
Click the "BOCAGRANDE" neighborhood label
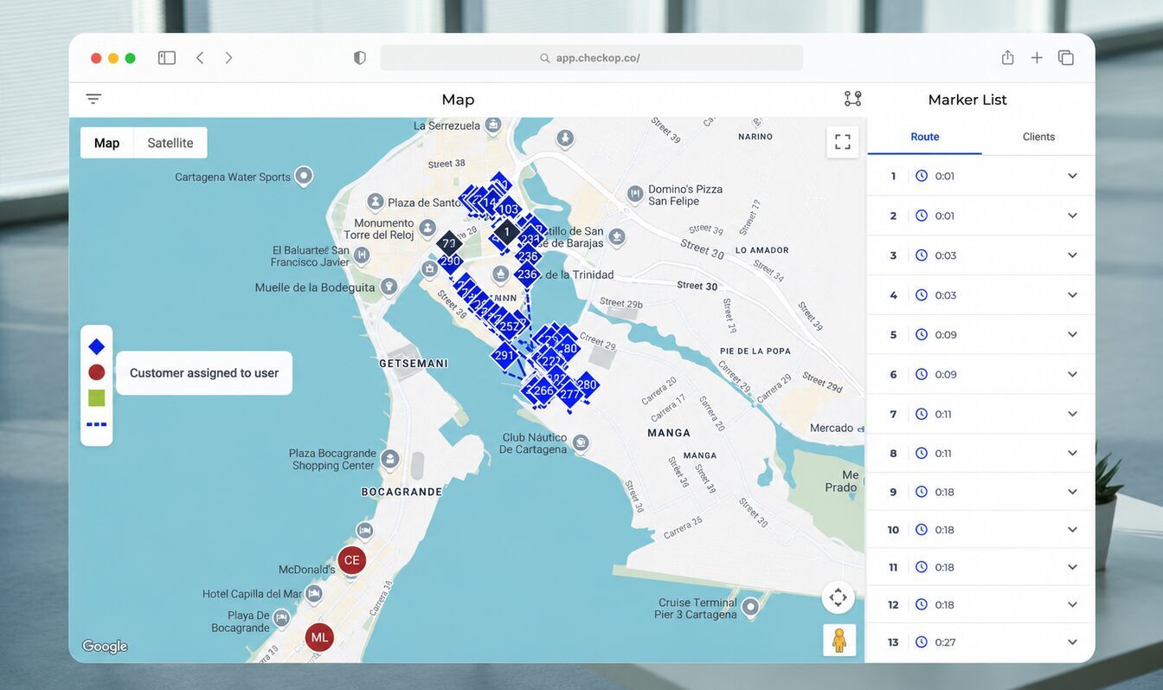click(402, 492)
